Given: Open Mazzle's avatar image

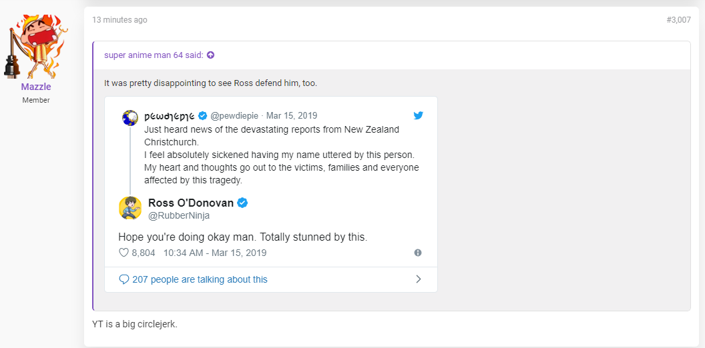Looking at the screenshot, I should (x=36, y=46).
